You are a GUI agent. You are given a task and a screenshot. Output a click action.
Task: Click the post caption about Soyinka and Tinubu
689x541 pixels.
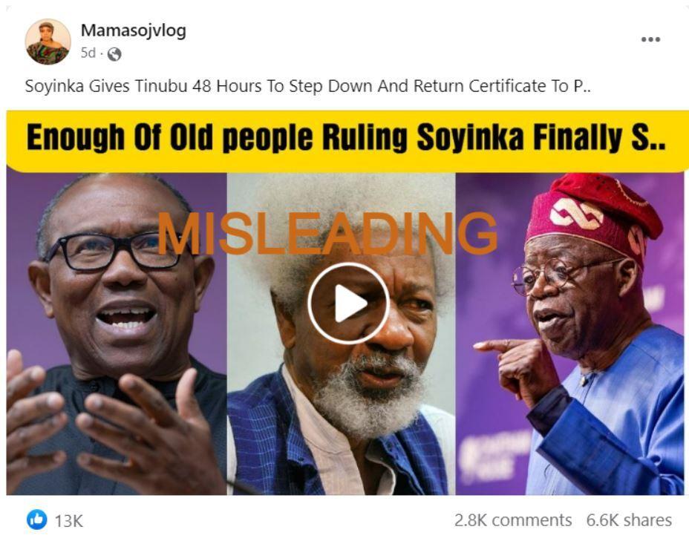307,86
